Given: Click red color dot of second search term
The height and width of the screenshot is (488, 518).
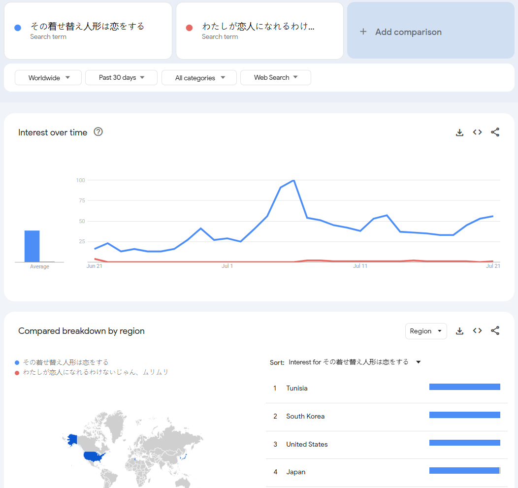Looking at the screenshot, I should [x=189, y=28].
